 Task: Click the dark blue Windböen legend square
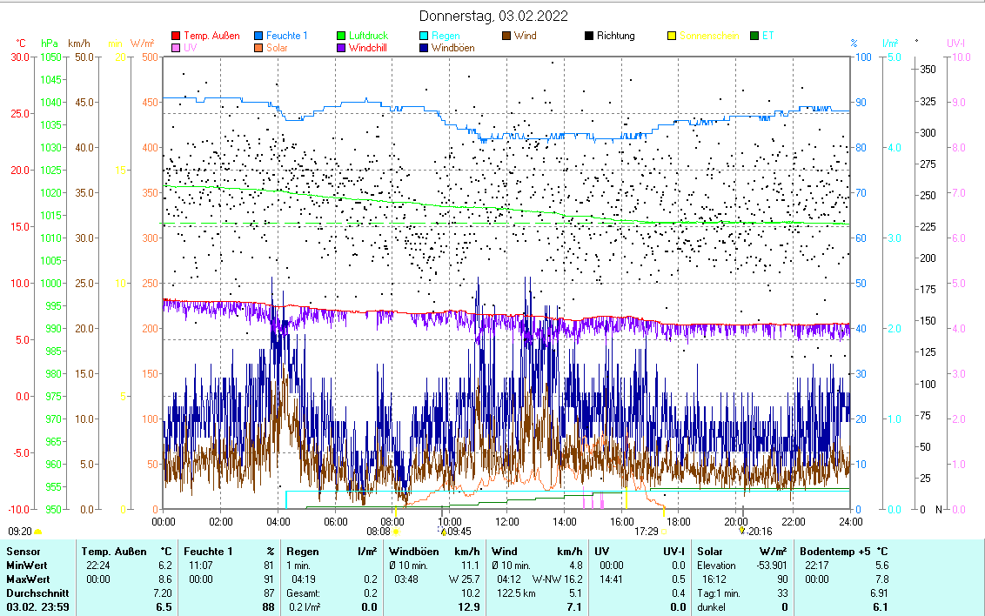(424, 48)
